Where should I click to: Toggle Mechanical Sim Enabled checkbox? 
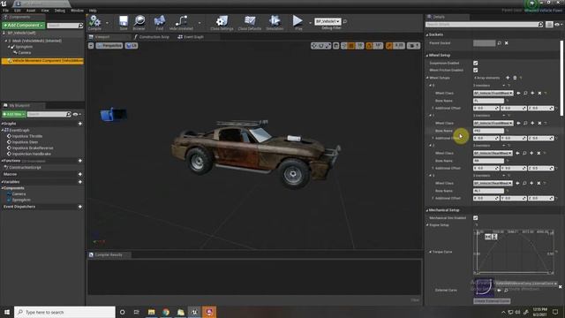(x=476, y=218)
